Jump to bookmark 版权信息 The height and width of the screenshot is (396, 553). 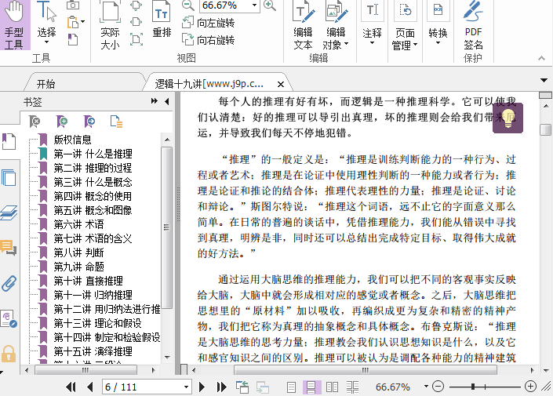click(x=73, y=140)
